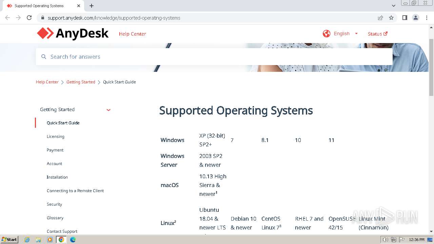Click the Search for answers field
The image size is (434, 244).
coord(214,57)
